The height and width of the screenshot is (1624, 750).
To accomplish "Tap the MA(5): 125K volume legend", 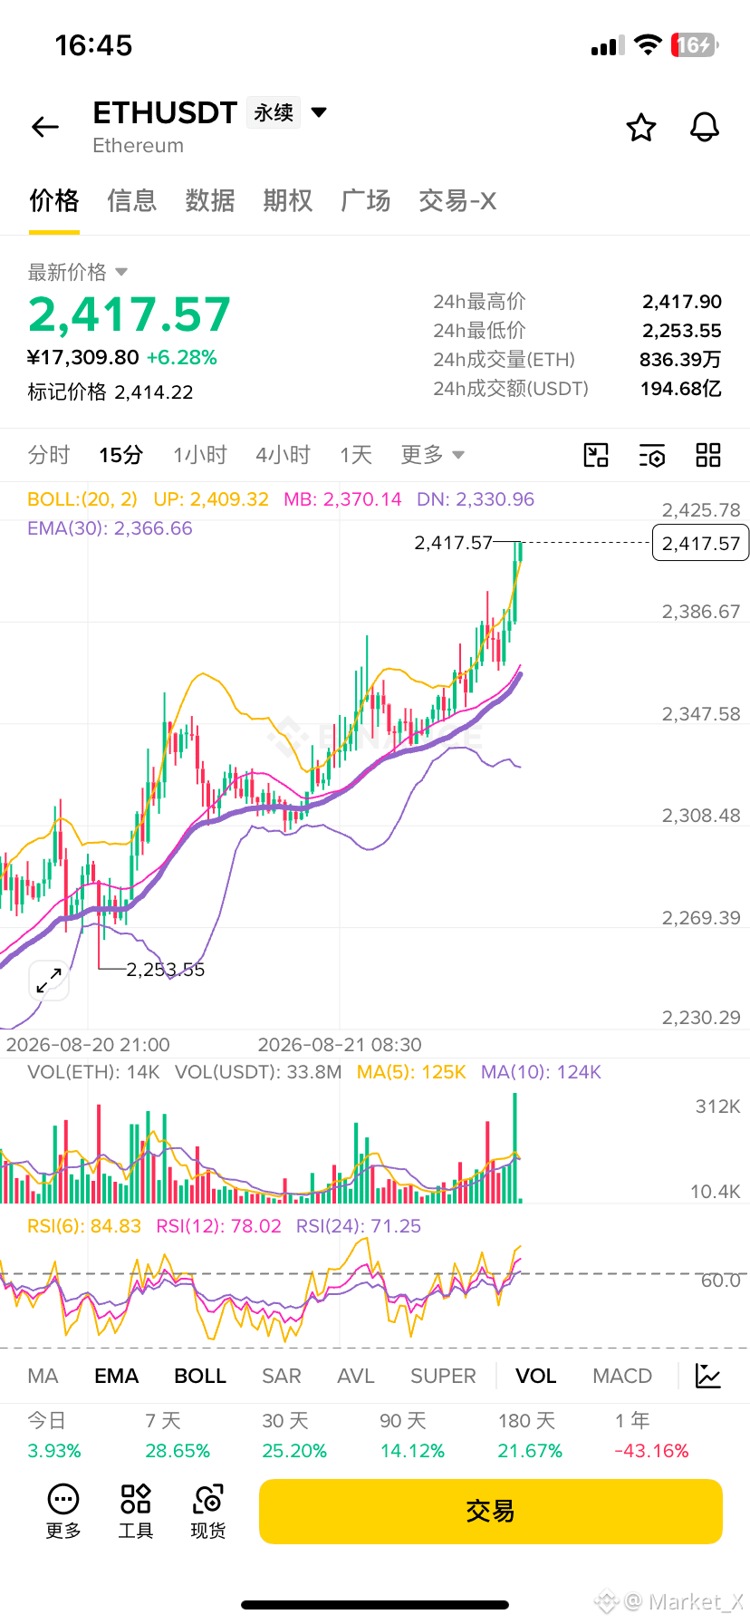I will pyautogui.click(x=411, y=1072).
